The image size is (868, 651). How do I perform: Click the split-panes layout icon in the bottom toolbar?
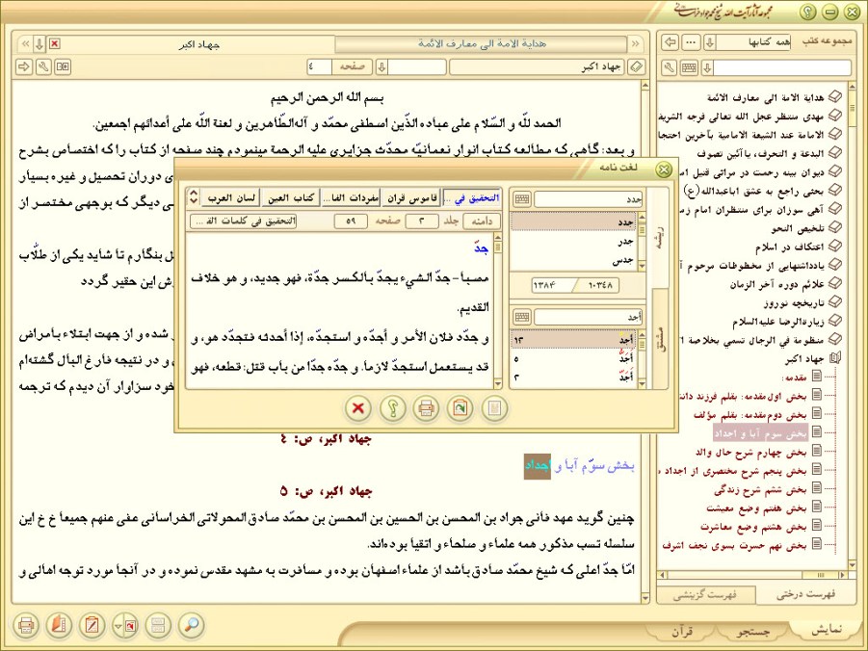[158, 626]
